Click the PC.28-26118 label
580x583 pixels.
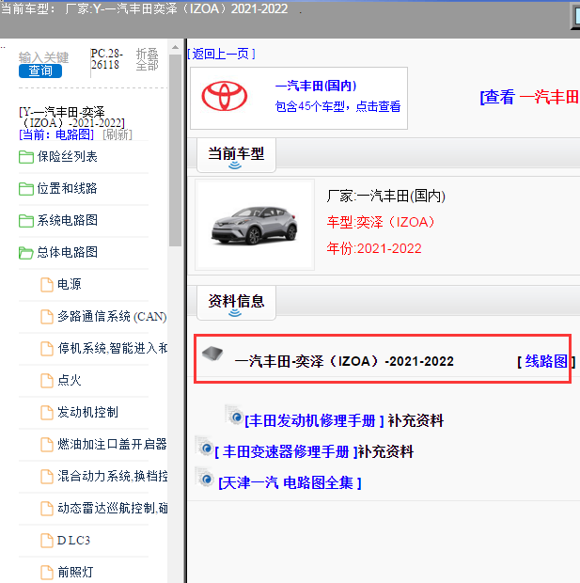(x=107, y=59)
